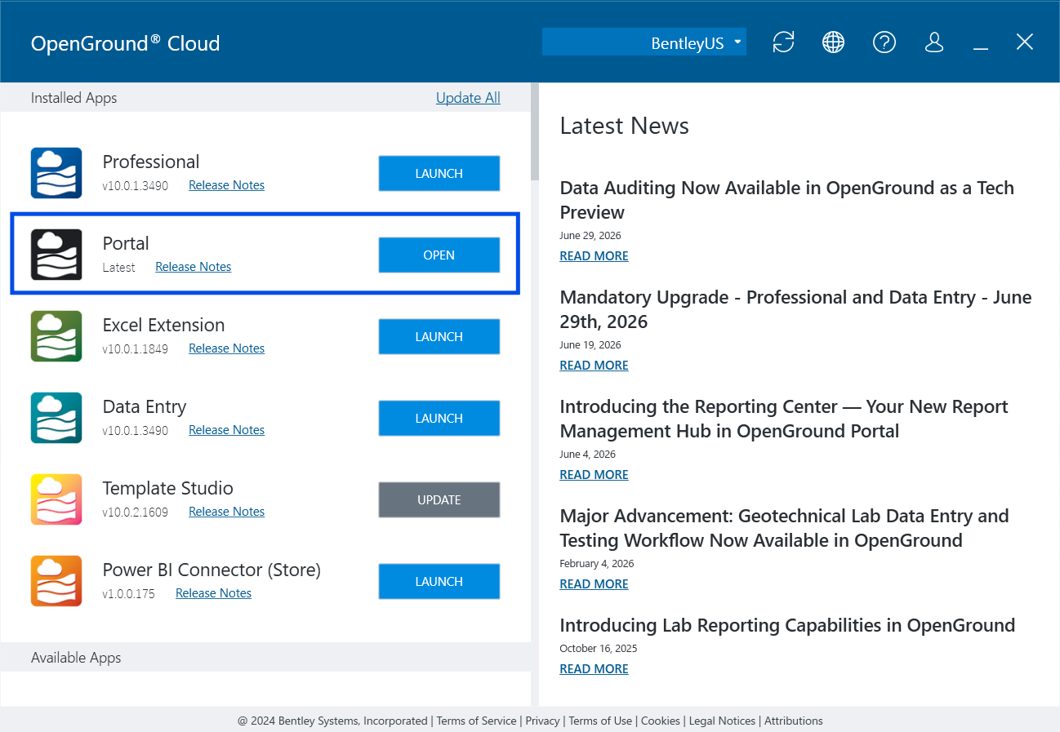This screenshot has width=1060, height=732.
Task: Open Release Notes for Portal
Action: coord(193,267)
